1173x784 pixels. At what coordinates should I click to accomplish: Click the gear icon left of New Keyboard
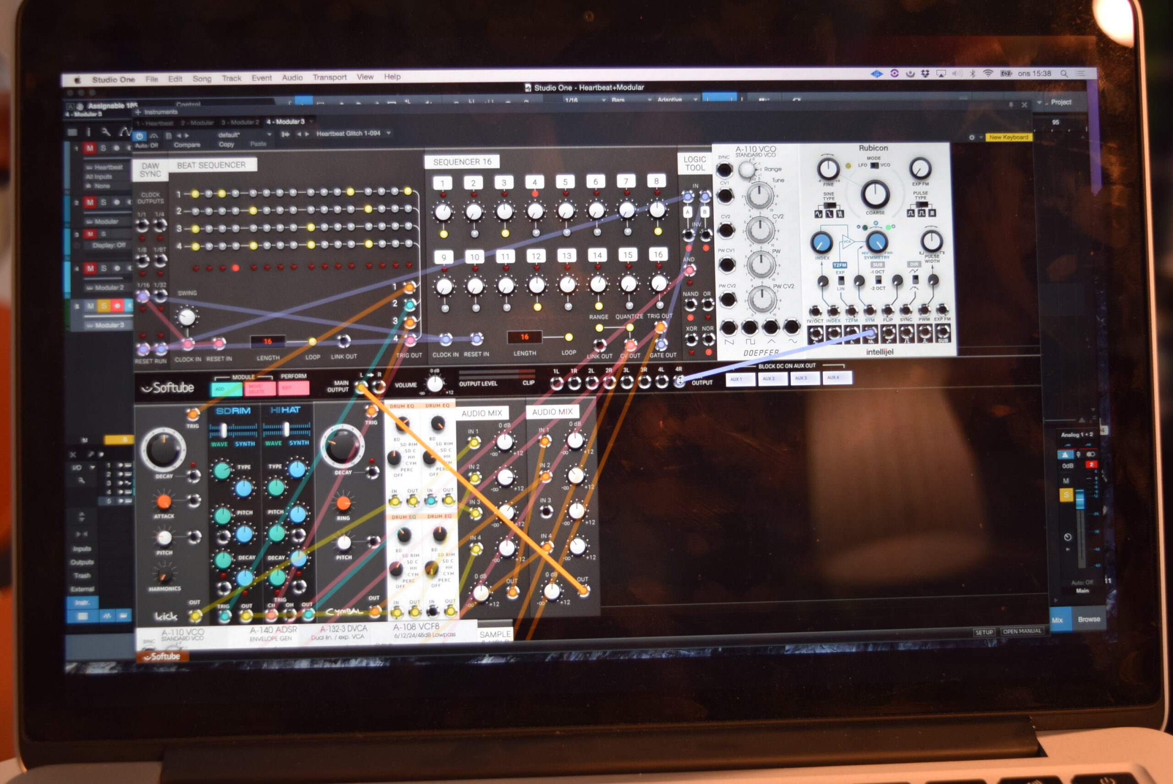(972, 137)
